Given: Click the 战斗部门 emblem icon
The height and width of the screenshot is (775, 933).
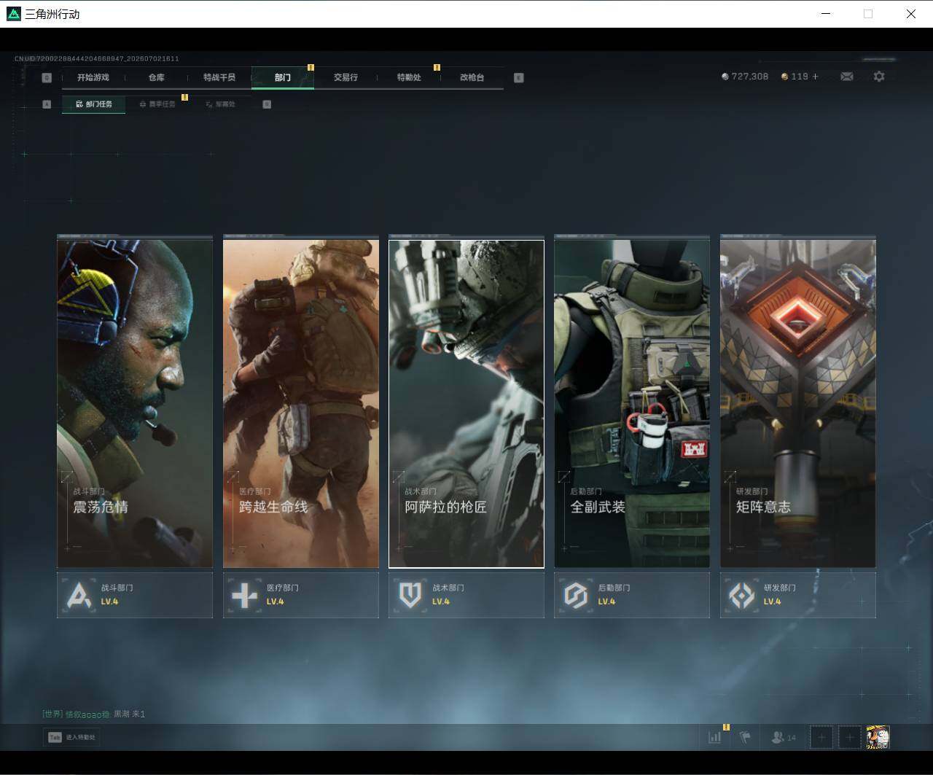Looking at the screenshot, I should tap(79, 595).
